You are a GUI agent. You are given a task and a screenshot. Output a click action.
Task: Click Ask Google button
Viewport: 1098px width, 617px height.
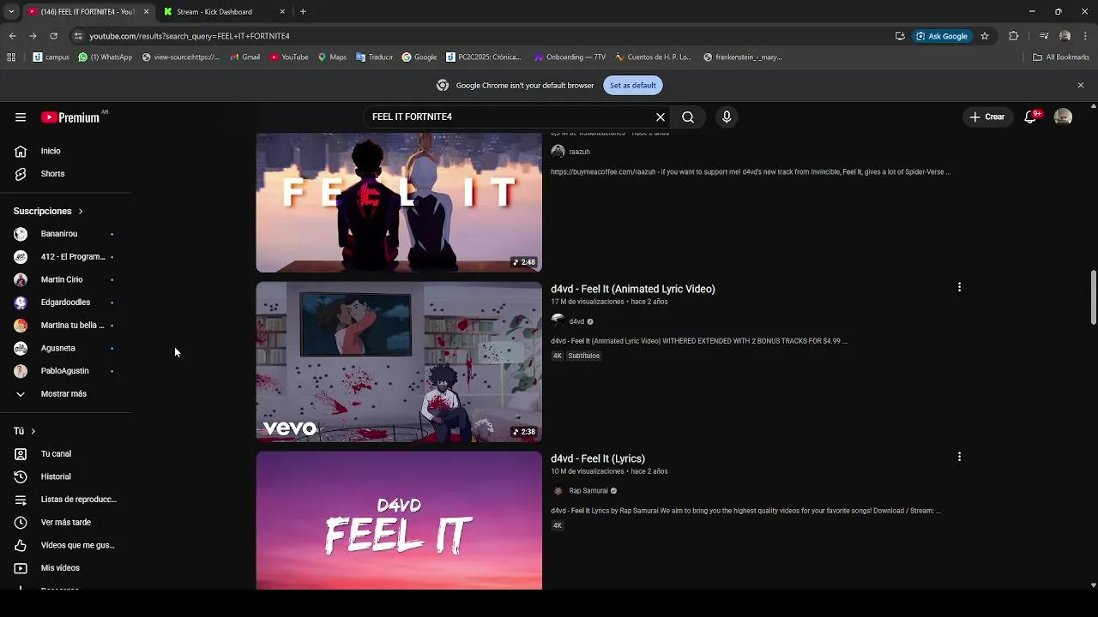[941, 36]
